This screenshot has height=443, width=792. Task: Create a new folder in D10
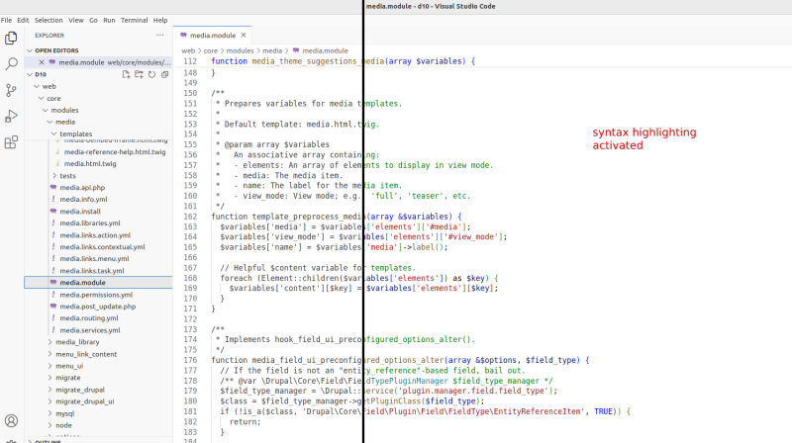pyautogui.click(x=139, y=74)
